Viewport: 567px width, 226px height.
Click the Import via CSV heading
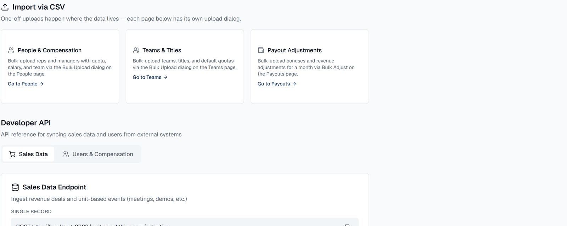click(39, 7)
